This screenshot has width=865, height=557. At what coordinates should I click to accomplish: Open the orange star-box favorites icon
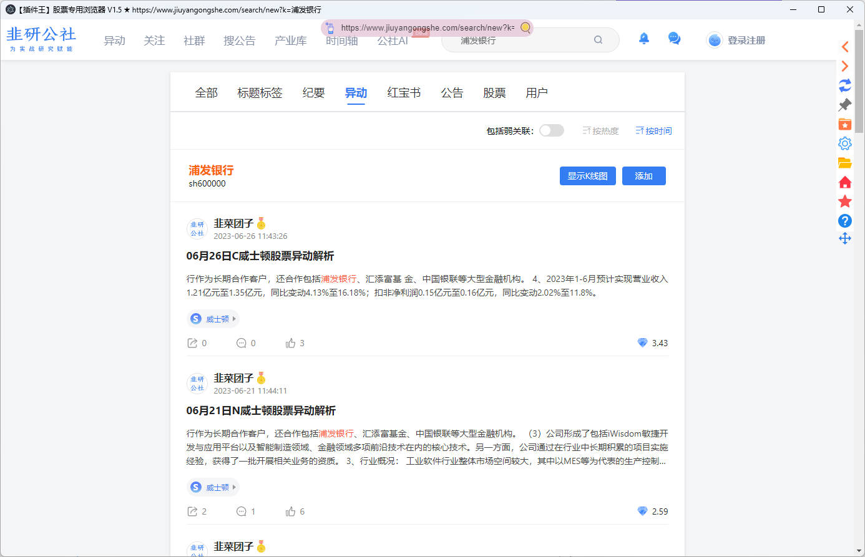[x=845, y=124]
